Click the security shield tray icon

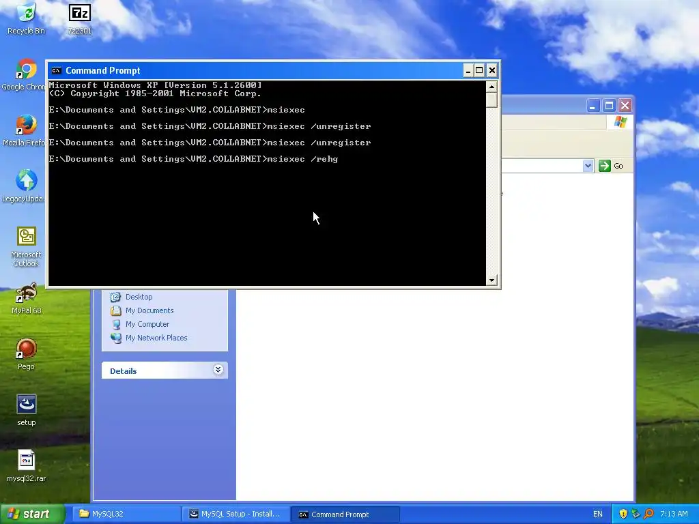623,514
